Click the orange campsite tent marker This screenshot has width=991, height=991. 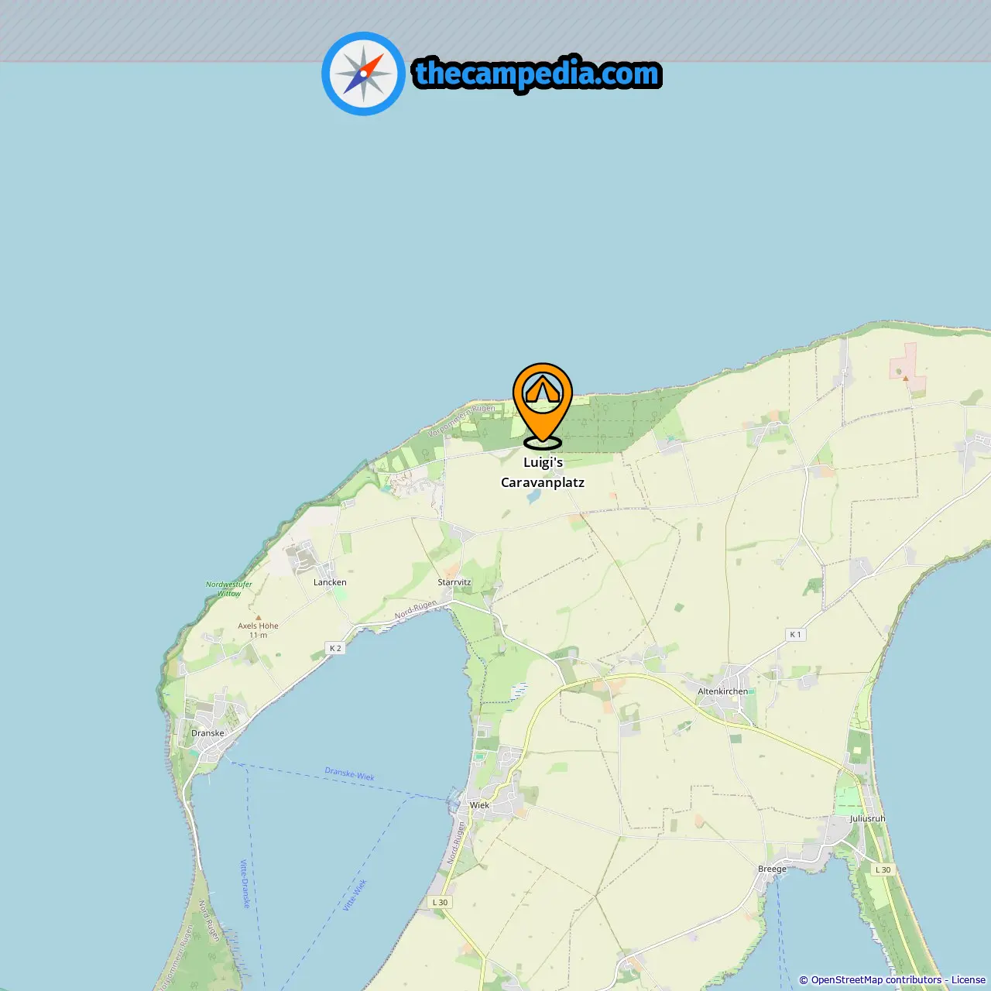[x=543, y=406]
